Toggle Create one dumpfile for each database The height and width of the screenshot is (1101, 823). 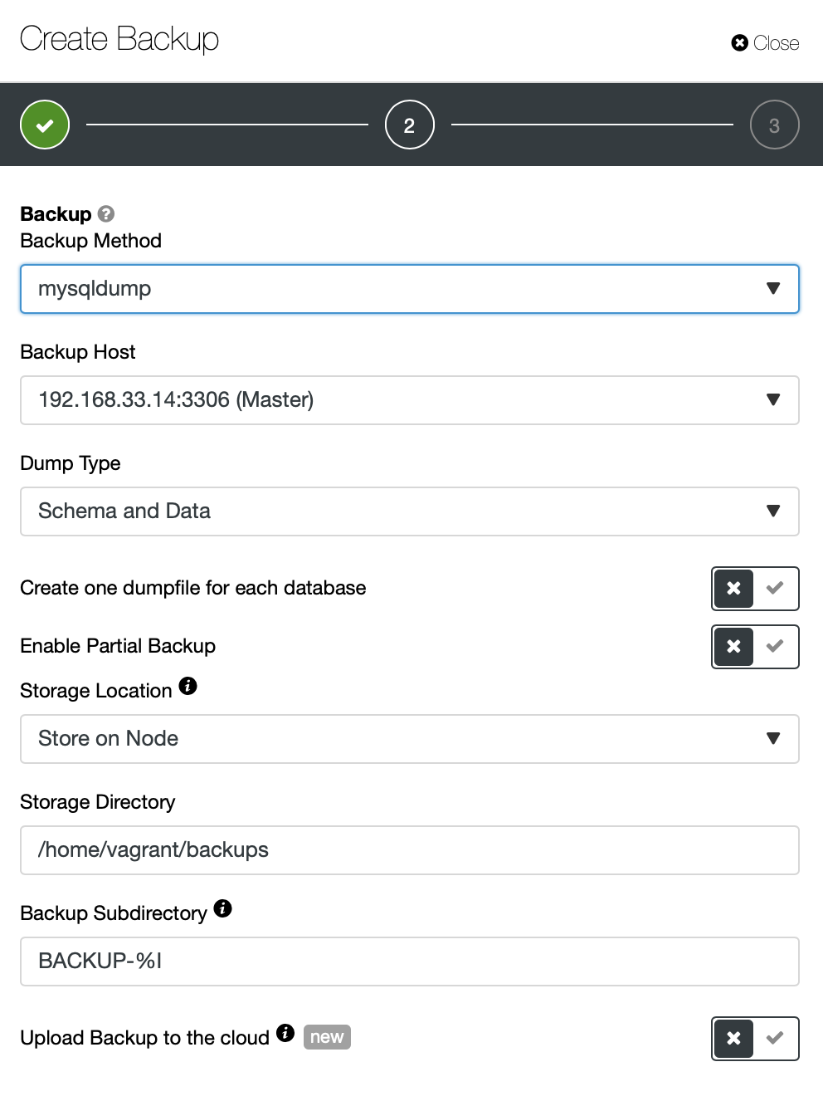click(755, 589)
